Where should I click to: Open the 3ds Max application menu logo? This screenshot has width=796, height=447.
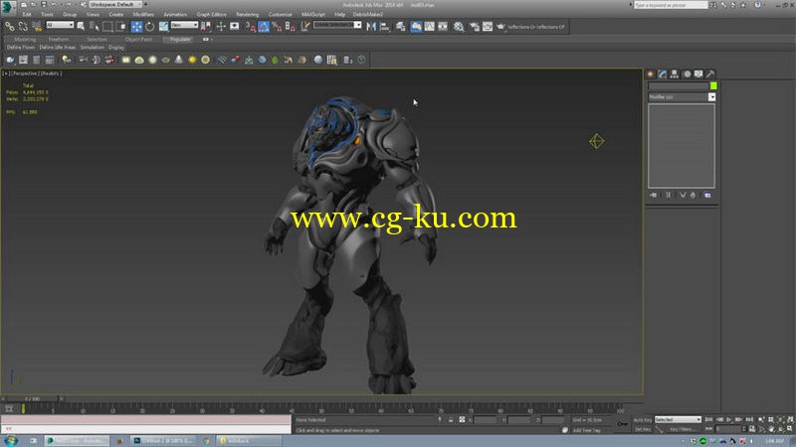pyautogui.click(x=7, y=7)
